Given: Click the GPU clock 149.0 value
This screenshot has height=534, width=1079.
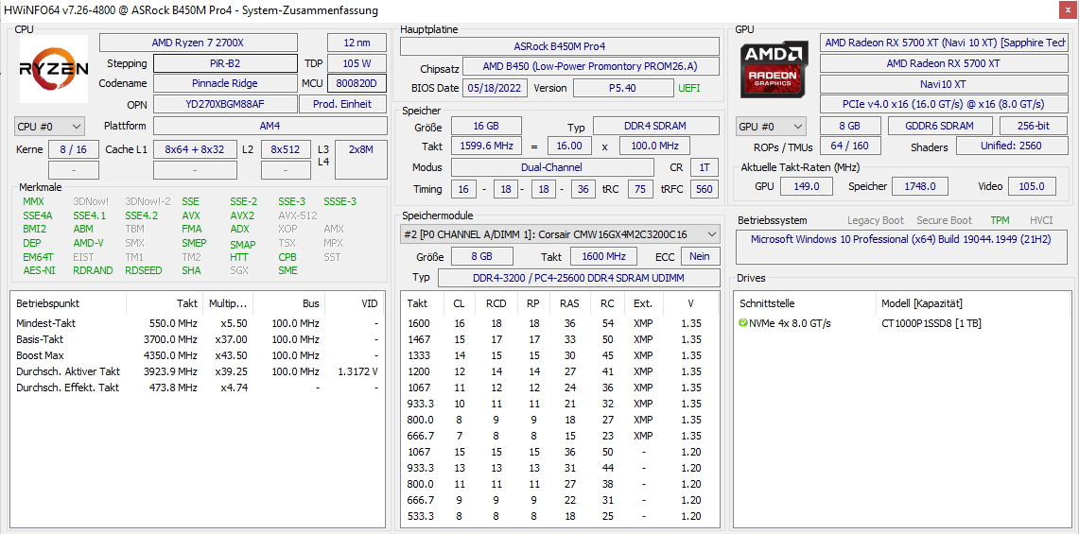Looking at the screenshot, I should click(x=806, y=186).
